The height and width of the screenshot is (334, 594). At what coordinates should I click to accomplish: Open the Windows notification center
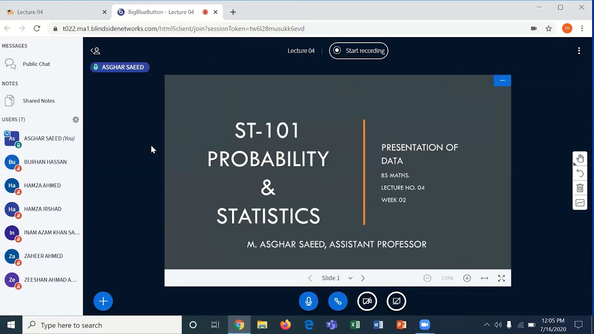(x=579, y=325)
